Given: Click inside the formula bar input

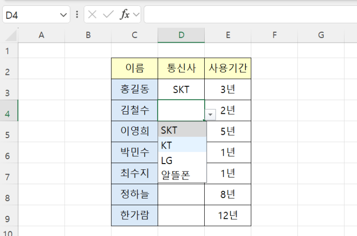Looking at the screenshot, I should [x=250, y=14].
